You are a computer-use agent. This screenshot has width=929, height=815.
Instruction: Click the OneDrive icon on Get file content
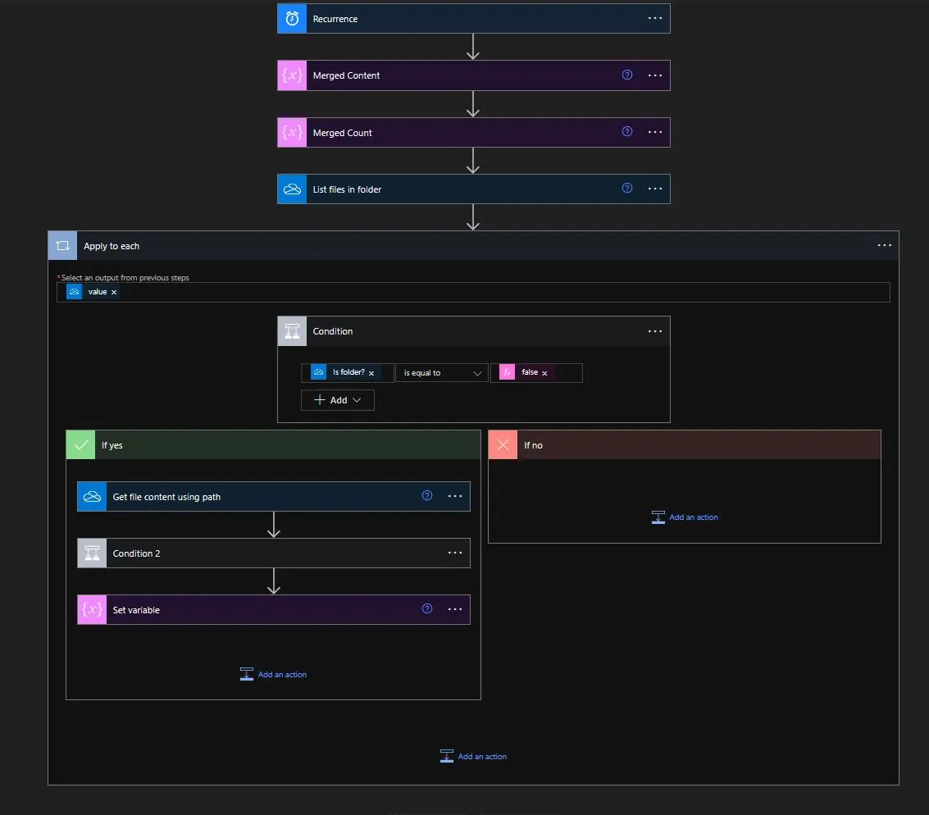[92, 496]
